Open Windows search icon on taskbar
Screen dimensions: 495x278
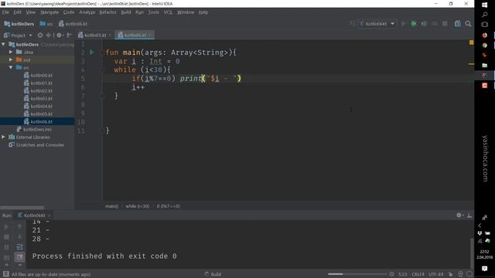pos(485,15)
